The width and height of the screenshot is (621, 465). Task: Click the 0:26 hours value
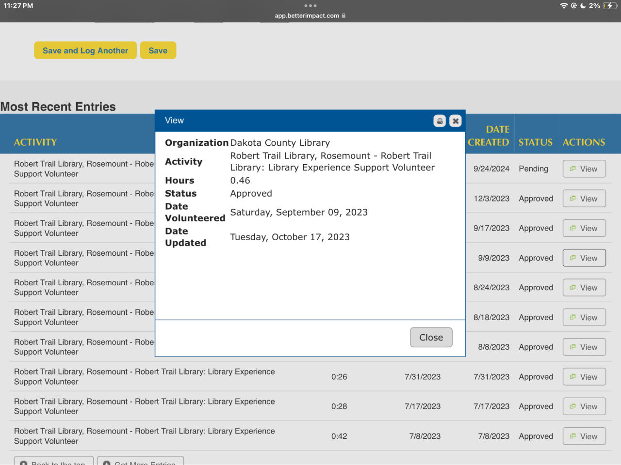pos(339,377)
